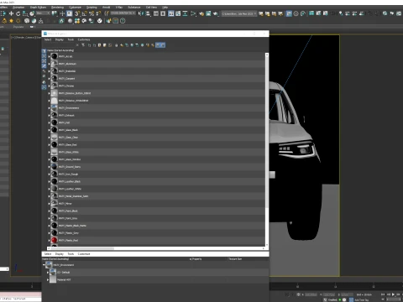Switch to the Populate ribbon tab
Image resolution: width=403 pixels, height=302 pixels.
click(18, 27)
